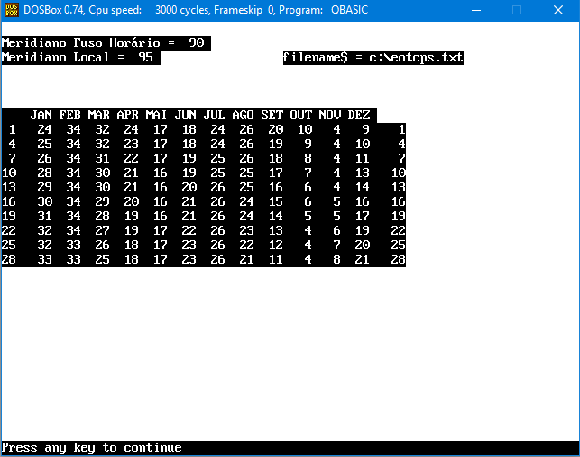Click the left row label for day 28
Viewport: 580px width, 457px height.
(x=9, y=259)
